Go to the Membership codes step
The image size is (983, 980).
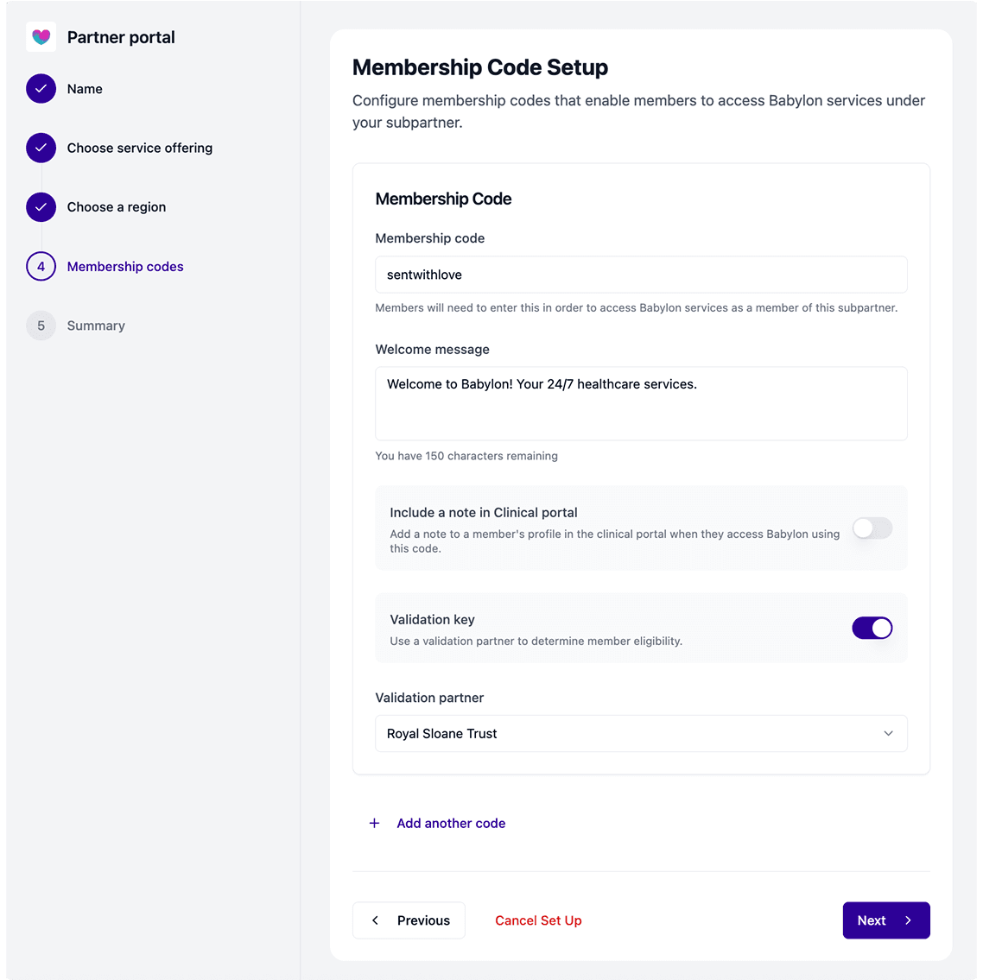point(124,266)
